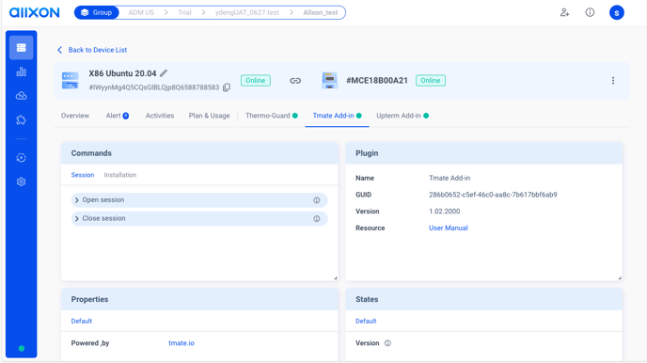The width and height of the screenshot is (647, 363).
Task: Select ADM US in breadcrumb
Action: pos(141,12)
